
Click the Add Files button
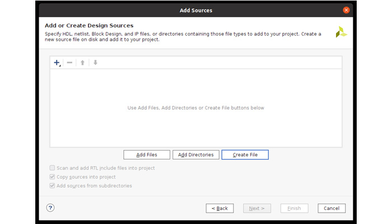(147, 155)
